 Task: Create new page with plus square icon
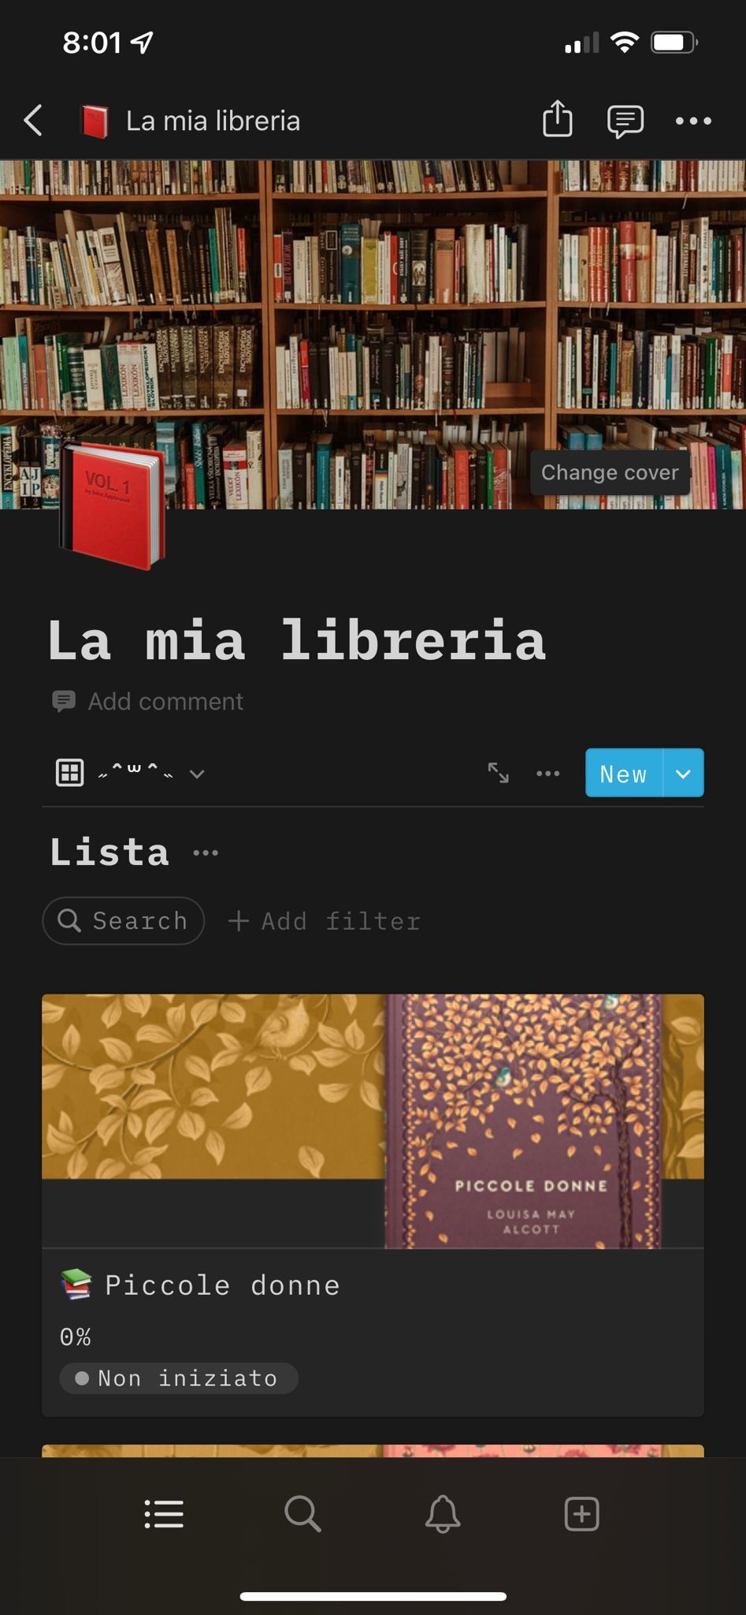pyautogui.click(x=582, y=1514)
